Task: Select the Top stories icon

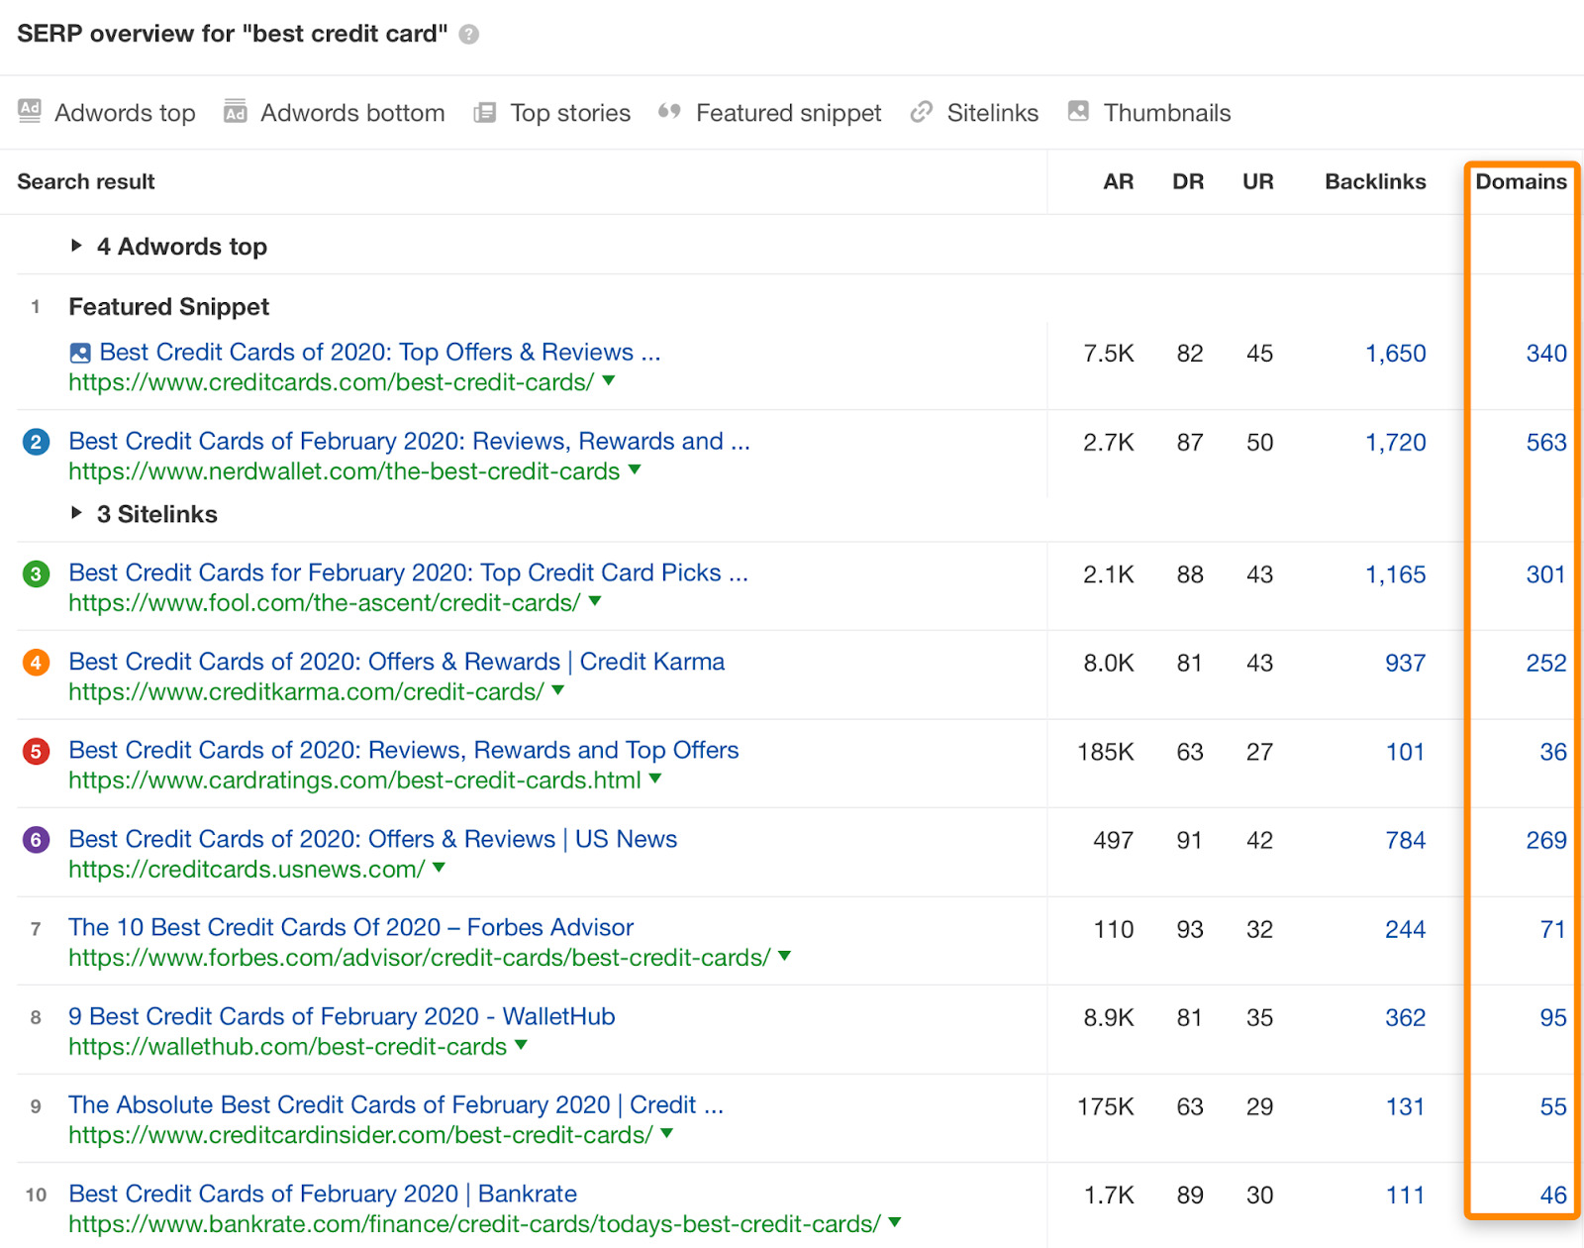Action: [484, 112]
